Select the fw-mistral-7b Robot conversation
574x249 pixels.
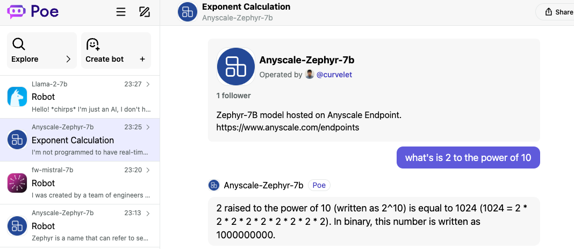pos(80,183)
